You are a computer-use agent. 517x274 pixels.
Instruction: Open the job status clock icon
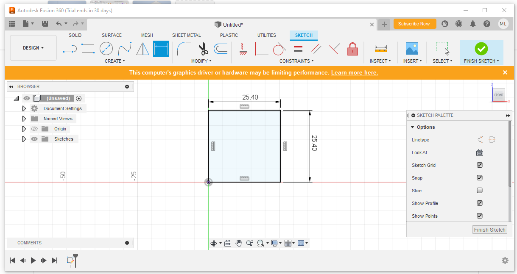point(459,24)
